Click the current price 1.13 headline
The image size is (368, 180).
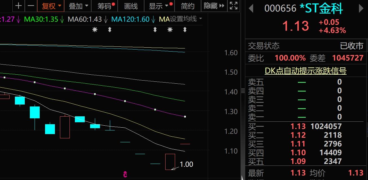click(296, 26)
